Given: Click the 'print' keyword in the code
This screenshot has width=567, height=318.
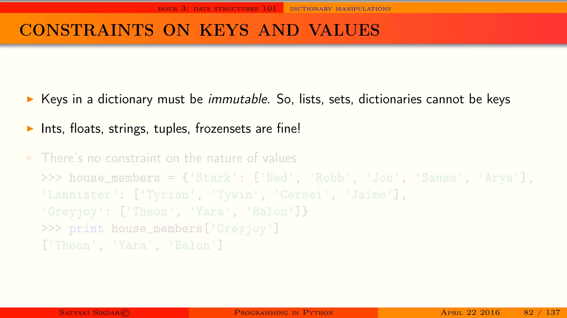Looking at the screenshot, I should coord(86,229).
